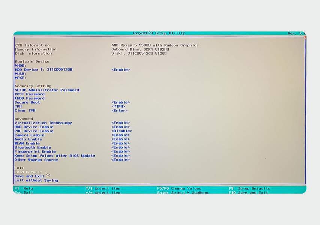Toggle Keep Setup Values Enable value

(121, 156)
